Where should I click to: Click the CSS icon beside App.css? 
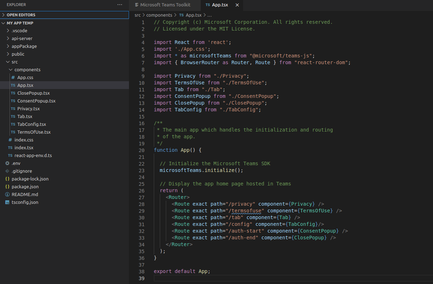click(13, 77)
